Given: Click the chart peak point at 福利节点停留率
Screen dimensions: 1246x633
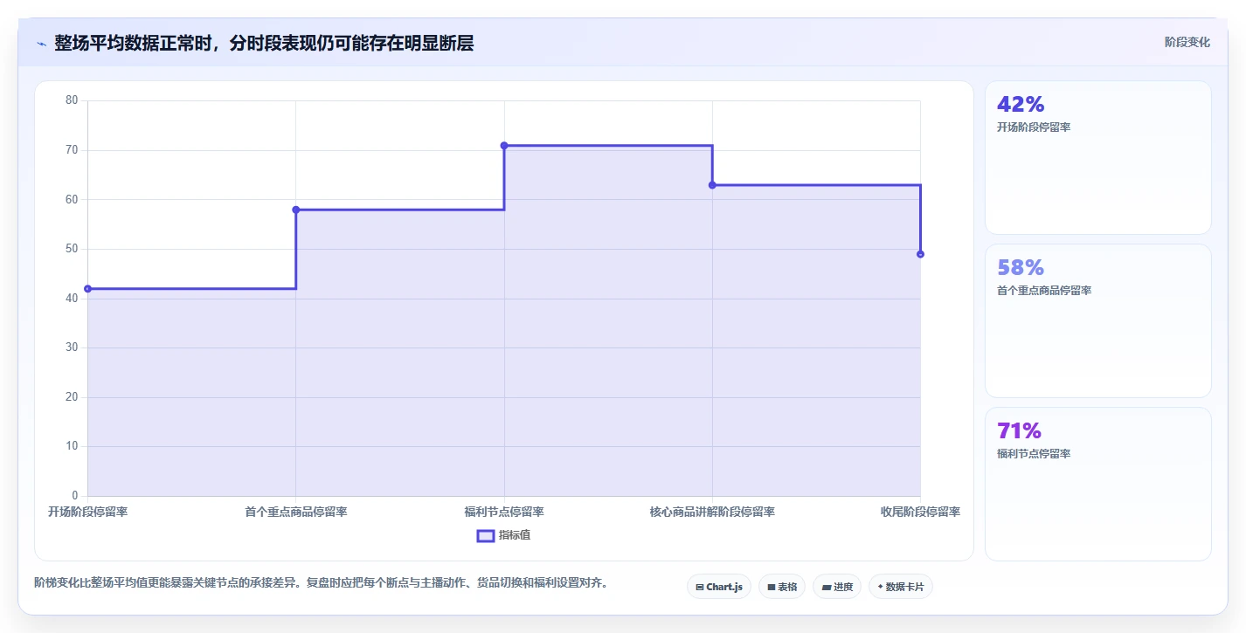Looking at the screenshot, I should pos(504,146).
